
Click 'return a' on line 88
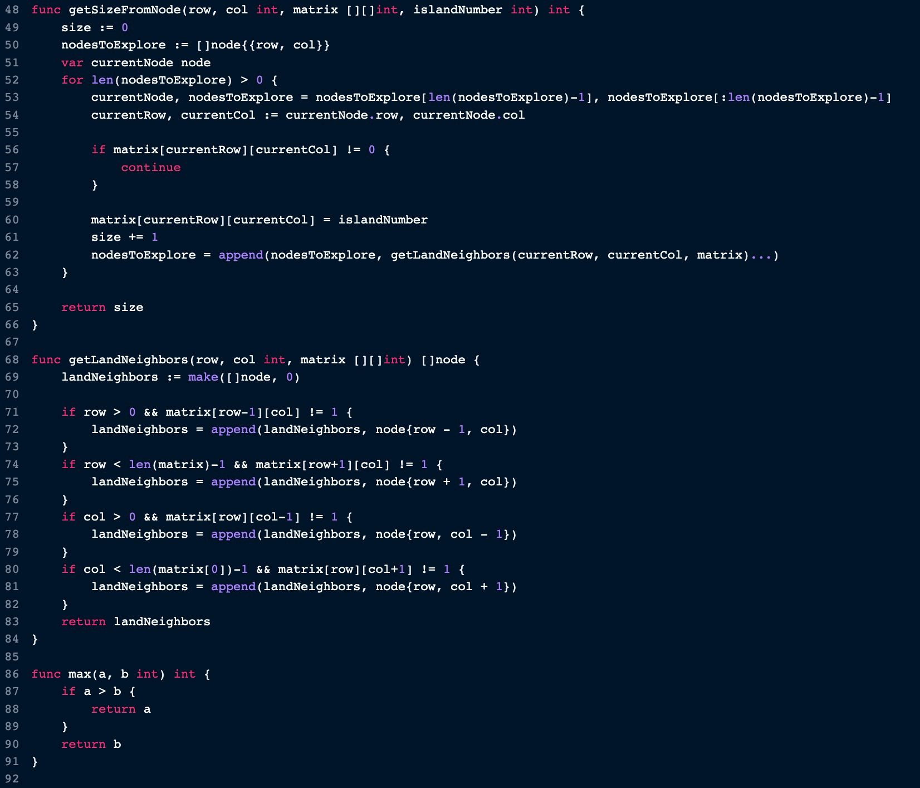(x=121, y=709)
